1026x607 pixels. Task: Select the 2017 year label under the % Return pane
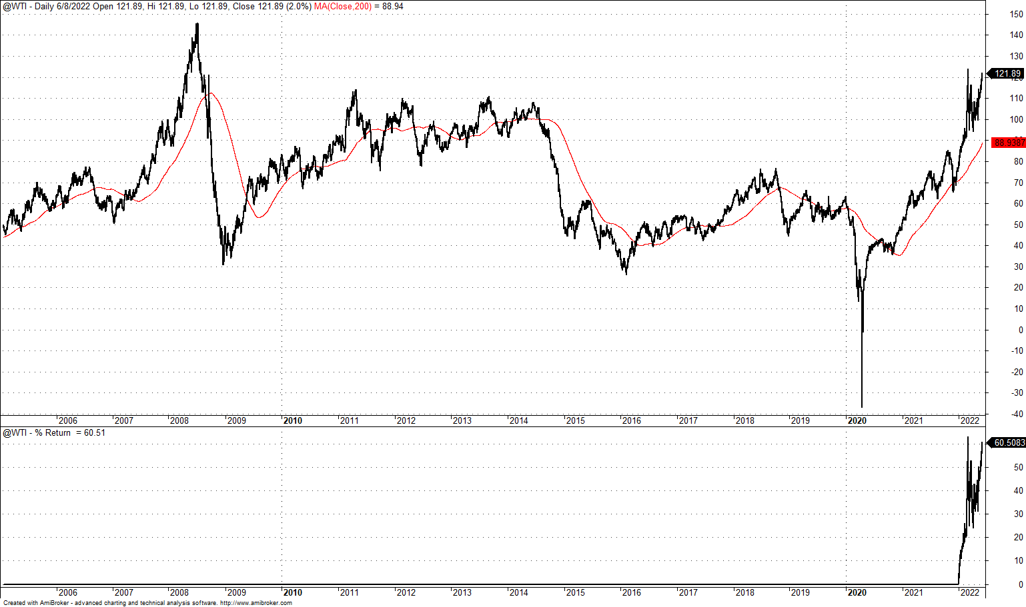point(688,592)
